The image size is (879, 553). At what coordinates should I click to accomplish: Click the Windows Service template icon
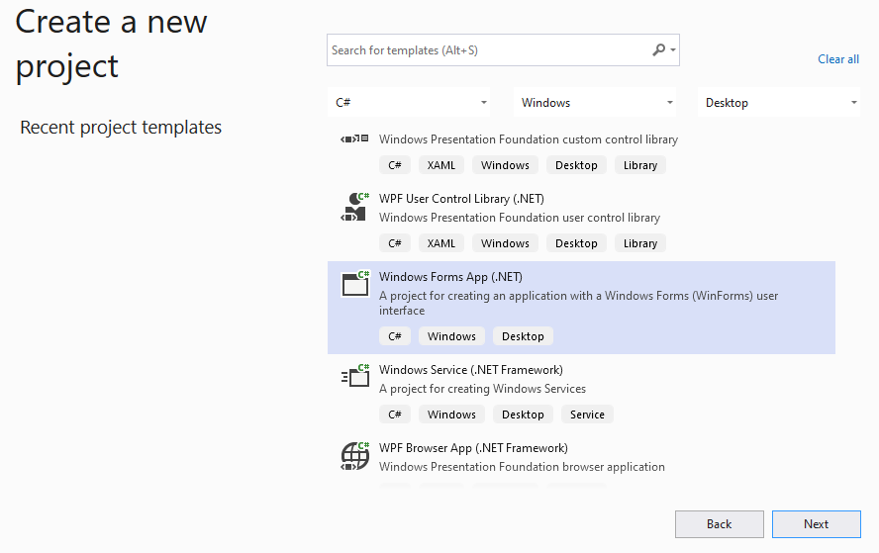coord(355,376)
